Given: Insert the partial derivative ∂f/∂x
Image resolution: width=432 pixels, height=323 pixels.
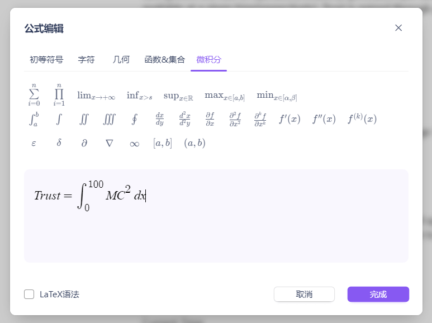Looking at the screenshot, I should pos(210,119).
